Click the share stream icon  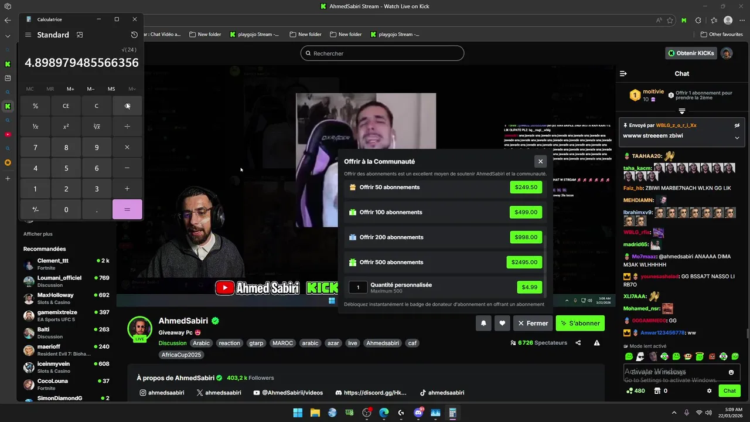click(578, 343)
